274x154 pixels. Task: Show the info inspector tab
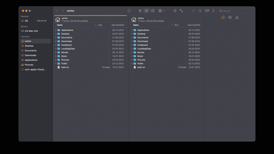coord(223,17)
